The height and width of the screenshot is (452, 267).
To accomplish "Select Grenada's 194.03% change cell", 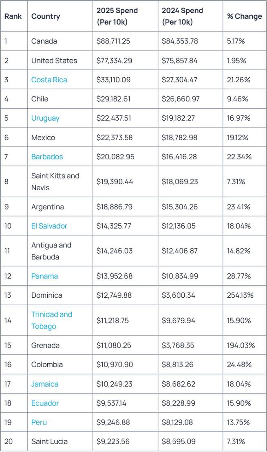I will click(241, 346).
